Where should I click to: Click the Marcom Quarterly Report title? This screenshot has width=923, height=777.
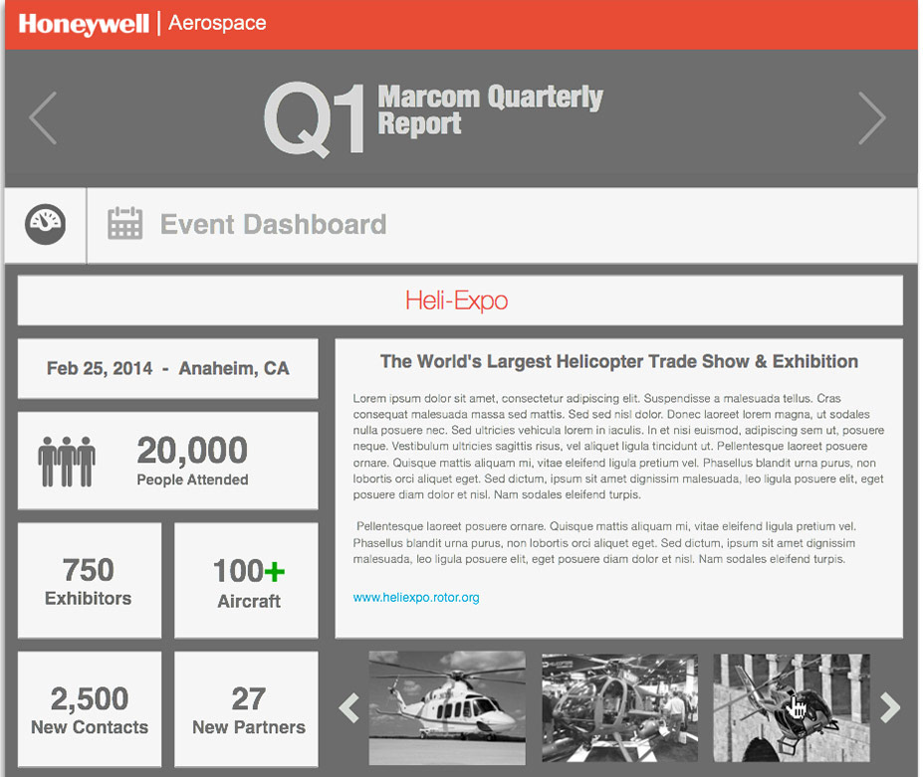[x=490, y=110]
